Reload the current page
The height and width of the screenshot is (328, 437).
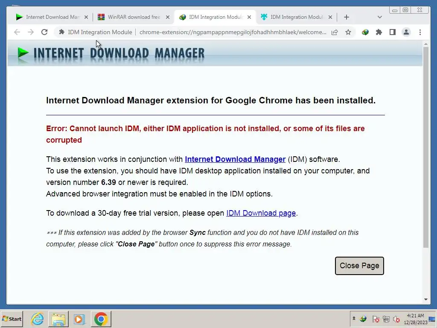(x=44, y=32)
